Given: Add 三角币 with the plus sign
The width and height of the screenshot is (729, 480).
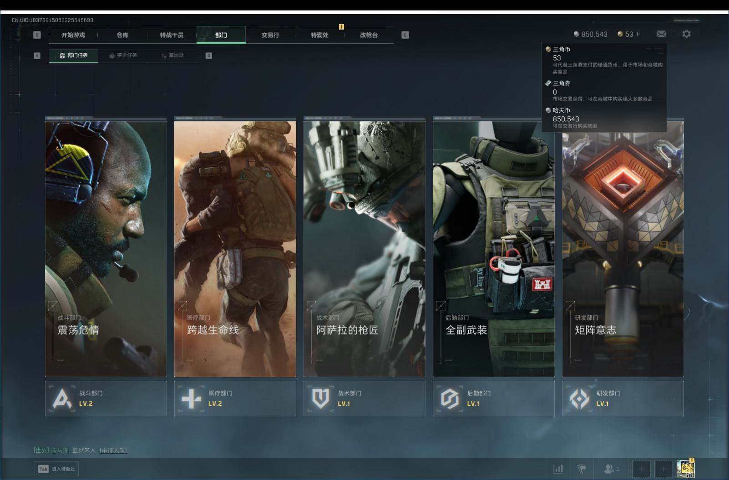Looking at the screenshot, I should tap(638, 34).
